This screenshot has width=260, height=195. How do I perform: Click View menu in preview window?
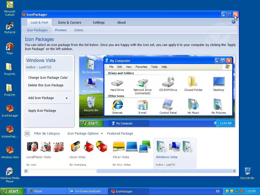pyautogui.click(x=129, y=67)
